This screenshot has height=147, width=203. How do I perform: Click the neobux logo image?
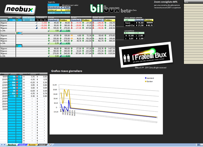(x=20, y=9)
